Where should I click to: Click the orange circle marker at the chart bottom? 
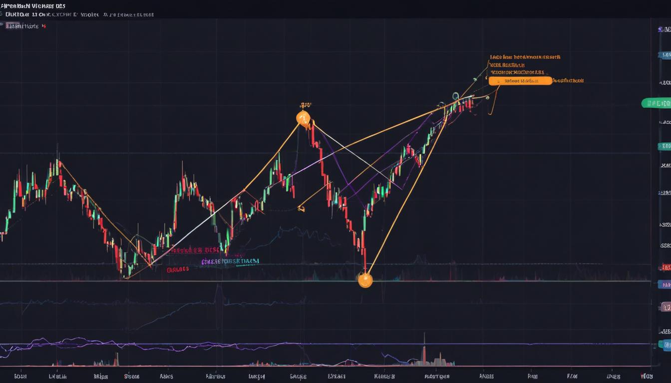(365, 281)
